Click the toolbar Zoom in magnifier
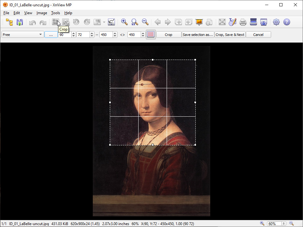 [x=124, y=22]
